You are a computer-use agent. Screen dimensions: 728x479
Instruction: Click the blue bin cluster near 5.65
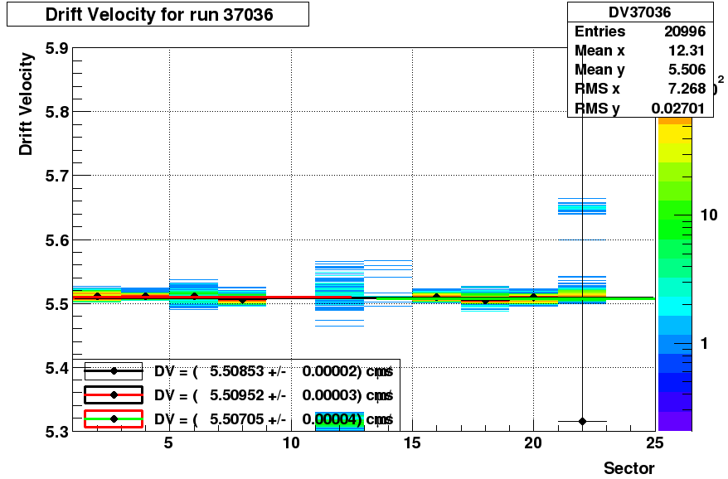point(582,206)
